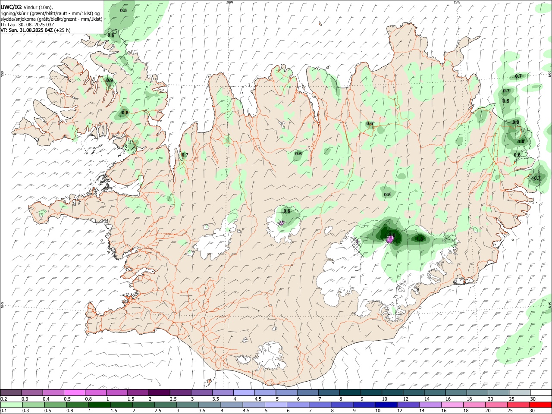This screenshot has height=414, width=552.
Task: Pick the light violet 14–16 rain legend swatch
Action: 430,405
